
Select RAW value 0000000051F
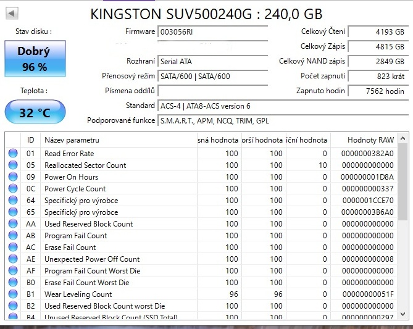[x=368, y=294]
